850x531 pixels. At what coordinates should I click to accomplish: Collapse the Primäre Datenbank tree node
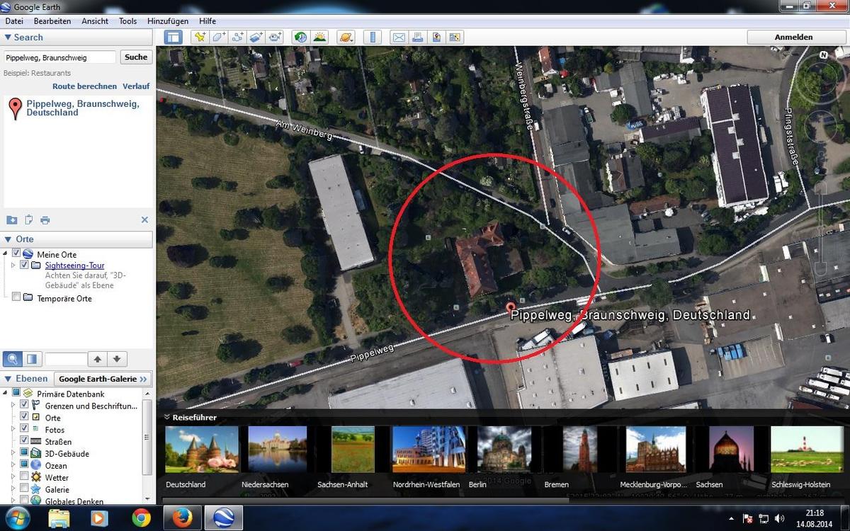pyautogui.click(x=6, y=393)
